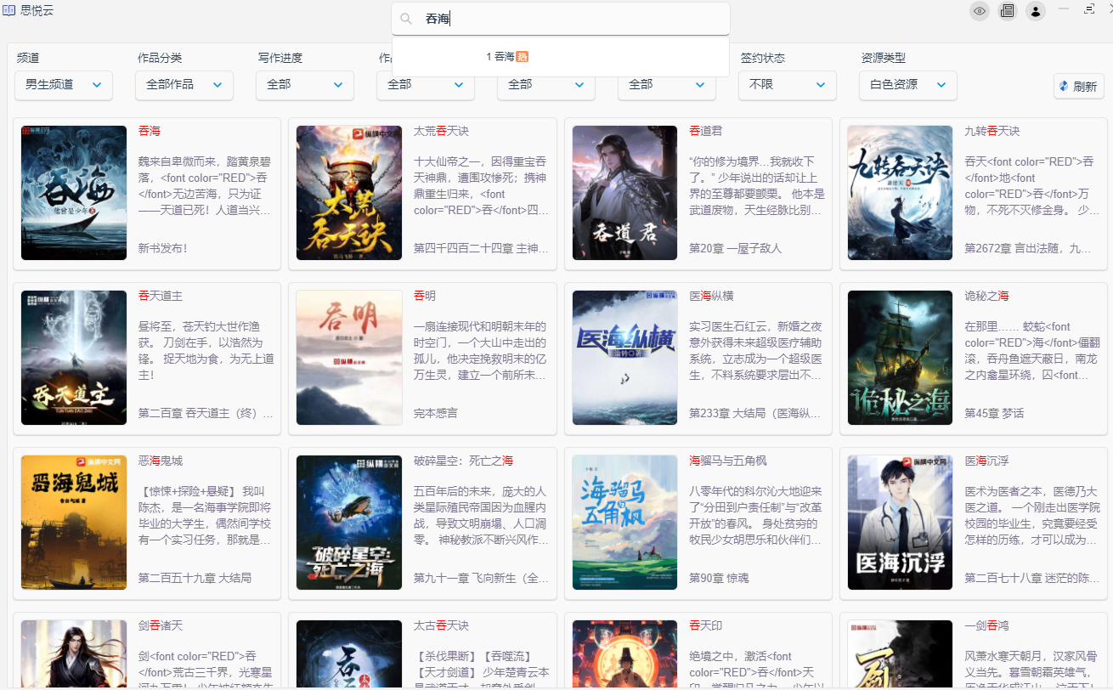This screenshot has width=1113, height=690.
Task: Minimize the 思悦云 window
Action: 1064,8
